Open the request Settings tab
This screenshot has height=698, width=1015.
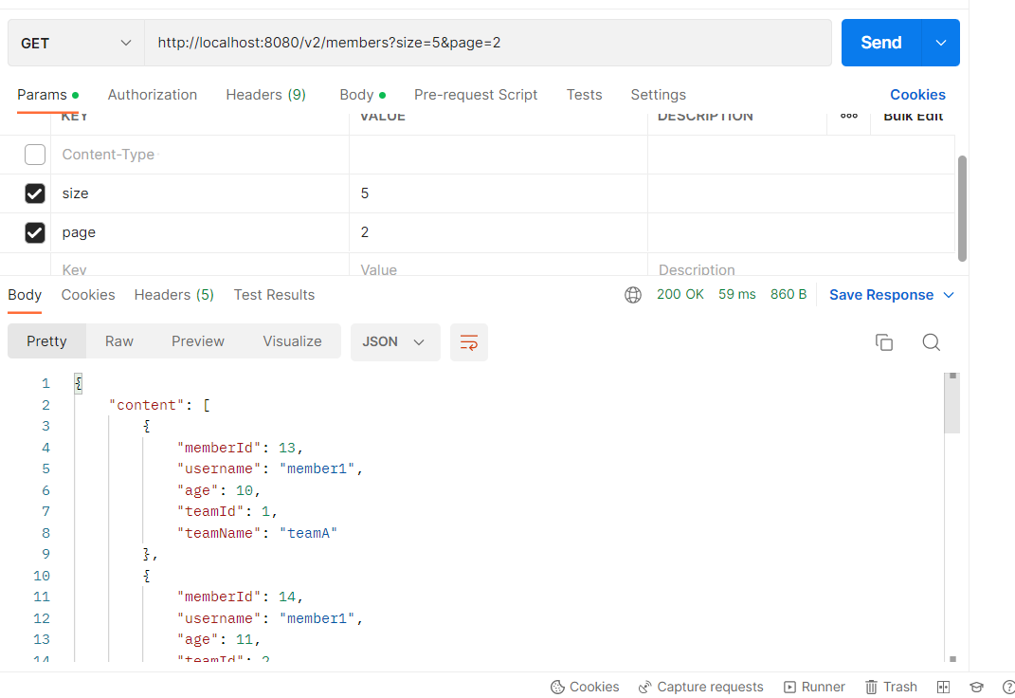pos(659,95)
